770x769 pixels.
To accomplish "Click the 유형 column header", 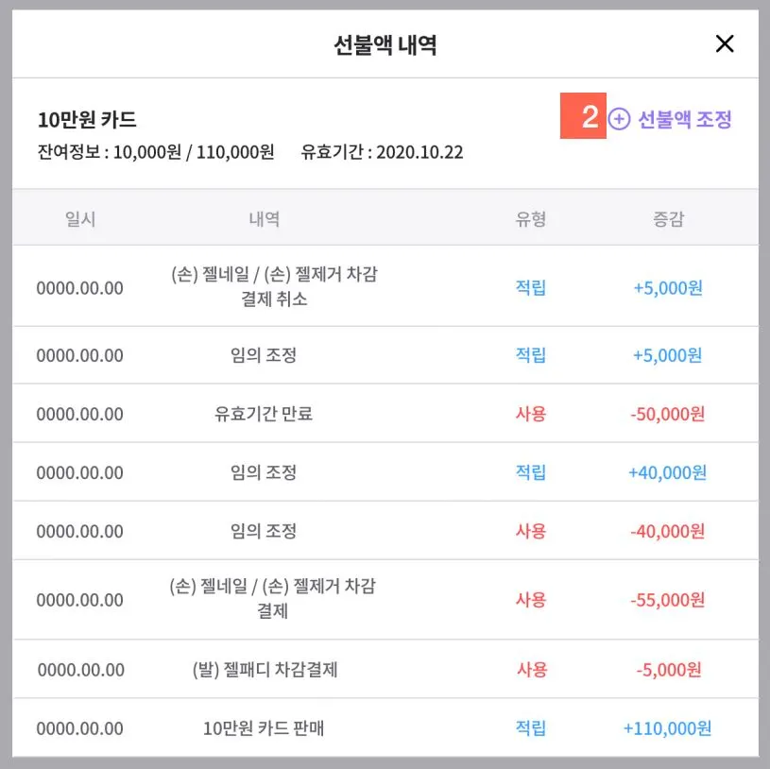I will coord(530,218).
